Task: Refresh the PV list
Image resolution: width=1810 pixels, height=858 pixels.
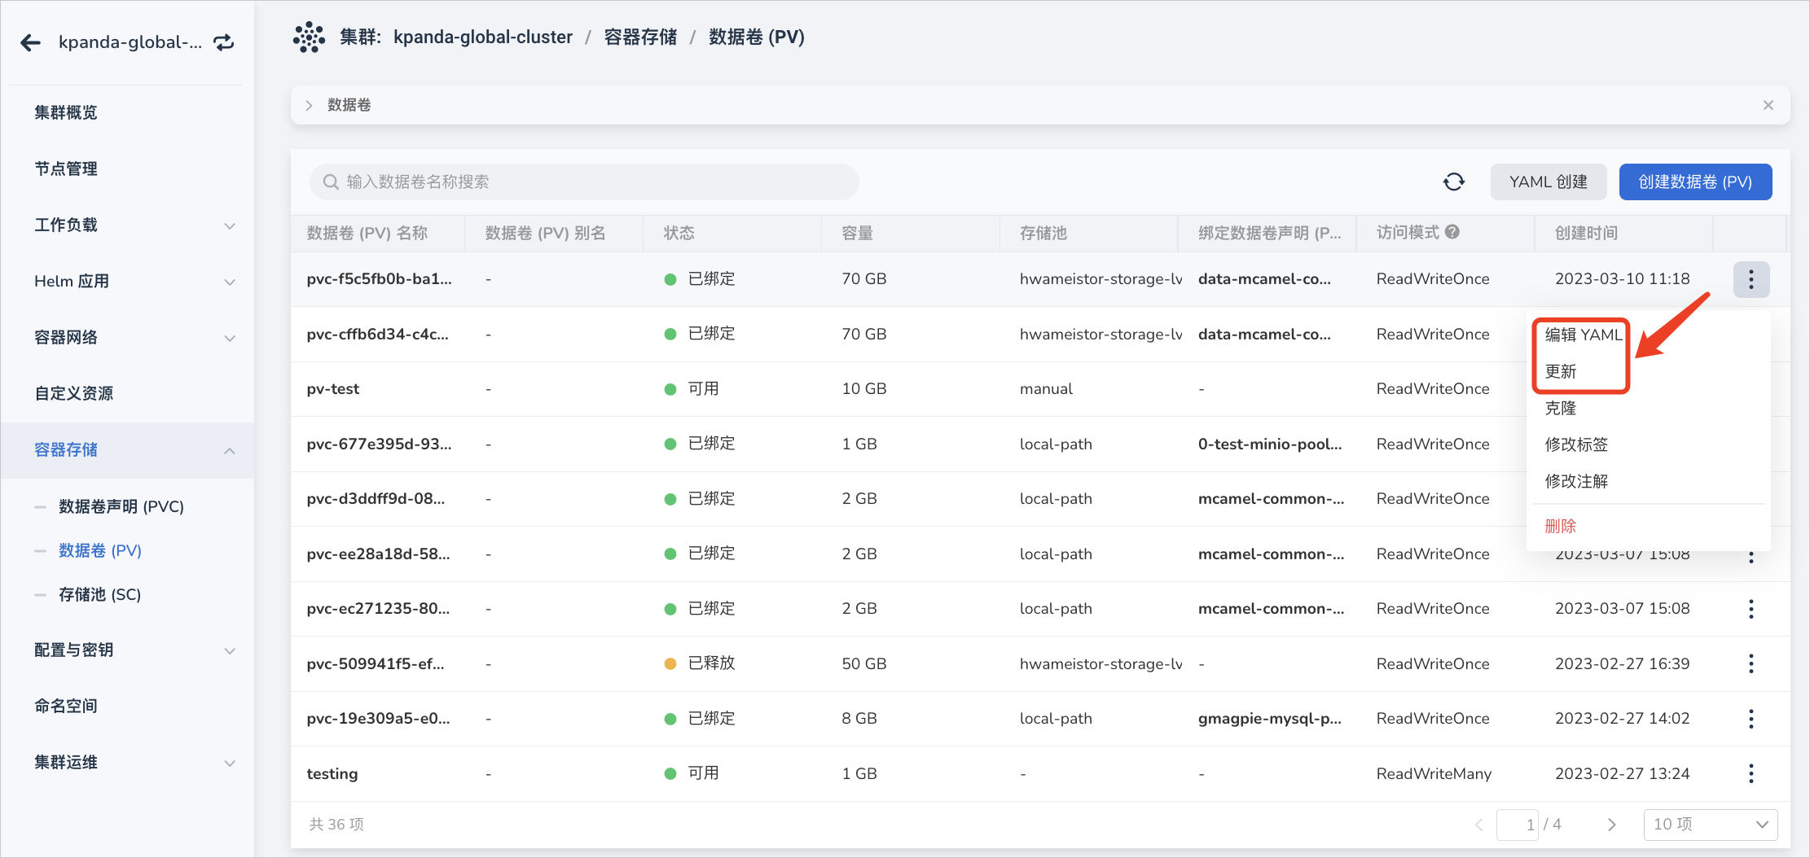Action: (1454, 182)
